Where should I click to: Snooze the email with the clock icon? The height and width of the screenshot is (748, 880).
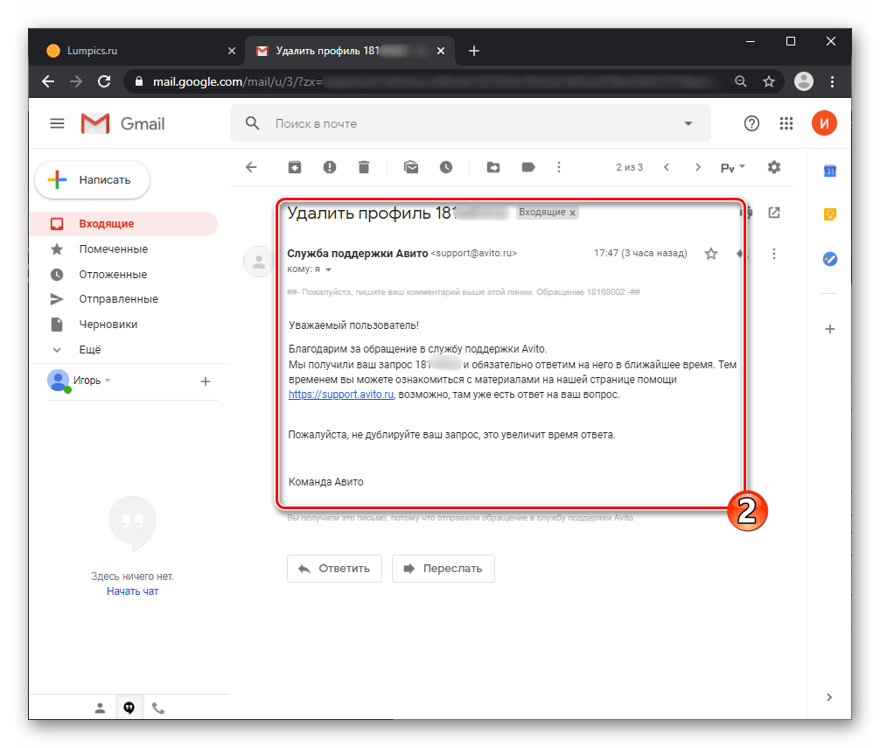click(x=446, y=167)
